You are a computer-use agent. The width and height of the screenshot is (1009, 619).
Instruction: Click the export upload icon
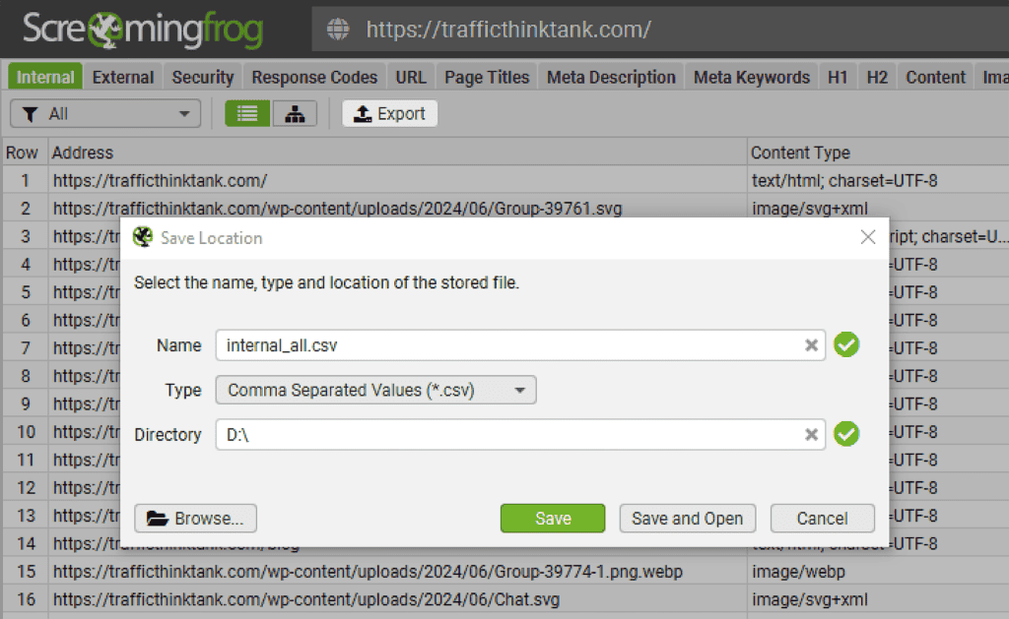coord(364,113)
